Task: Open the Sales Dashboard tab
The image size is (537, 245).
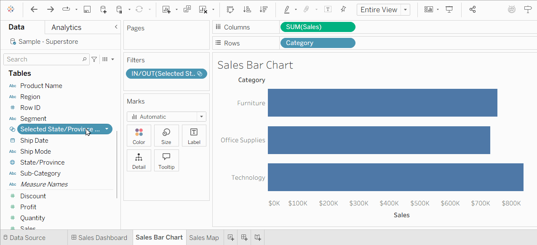Action: [99, 237]
